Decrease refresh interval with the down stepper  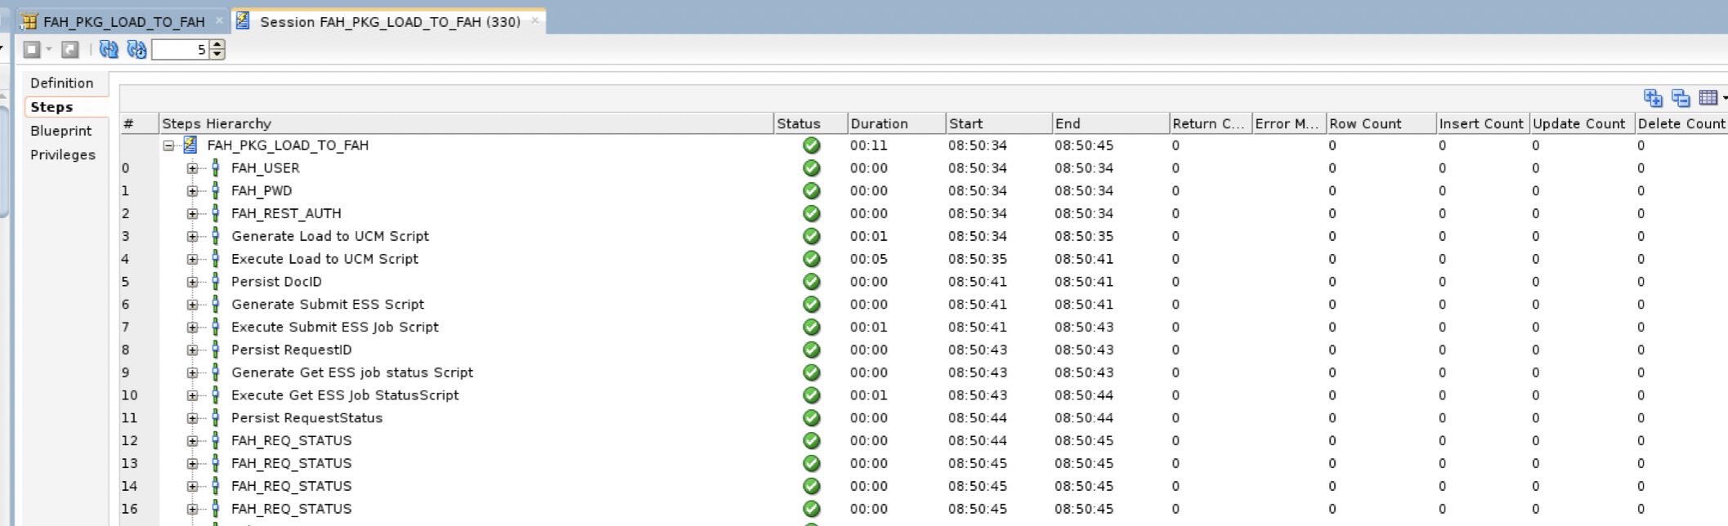click(x=217, y=55)
